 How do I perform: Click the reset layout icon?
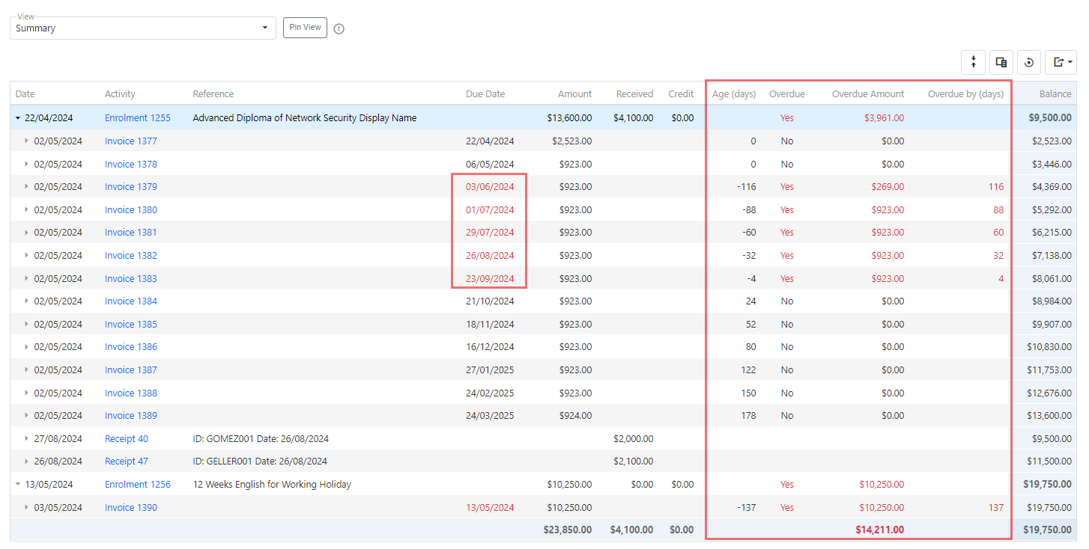point(1029,63)
